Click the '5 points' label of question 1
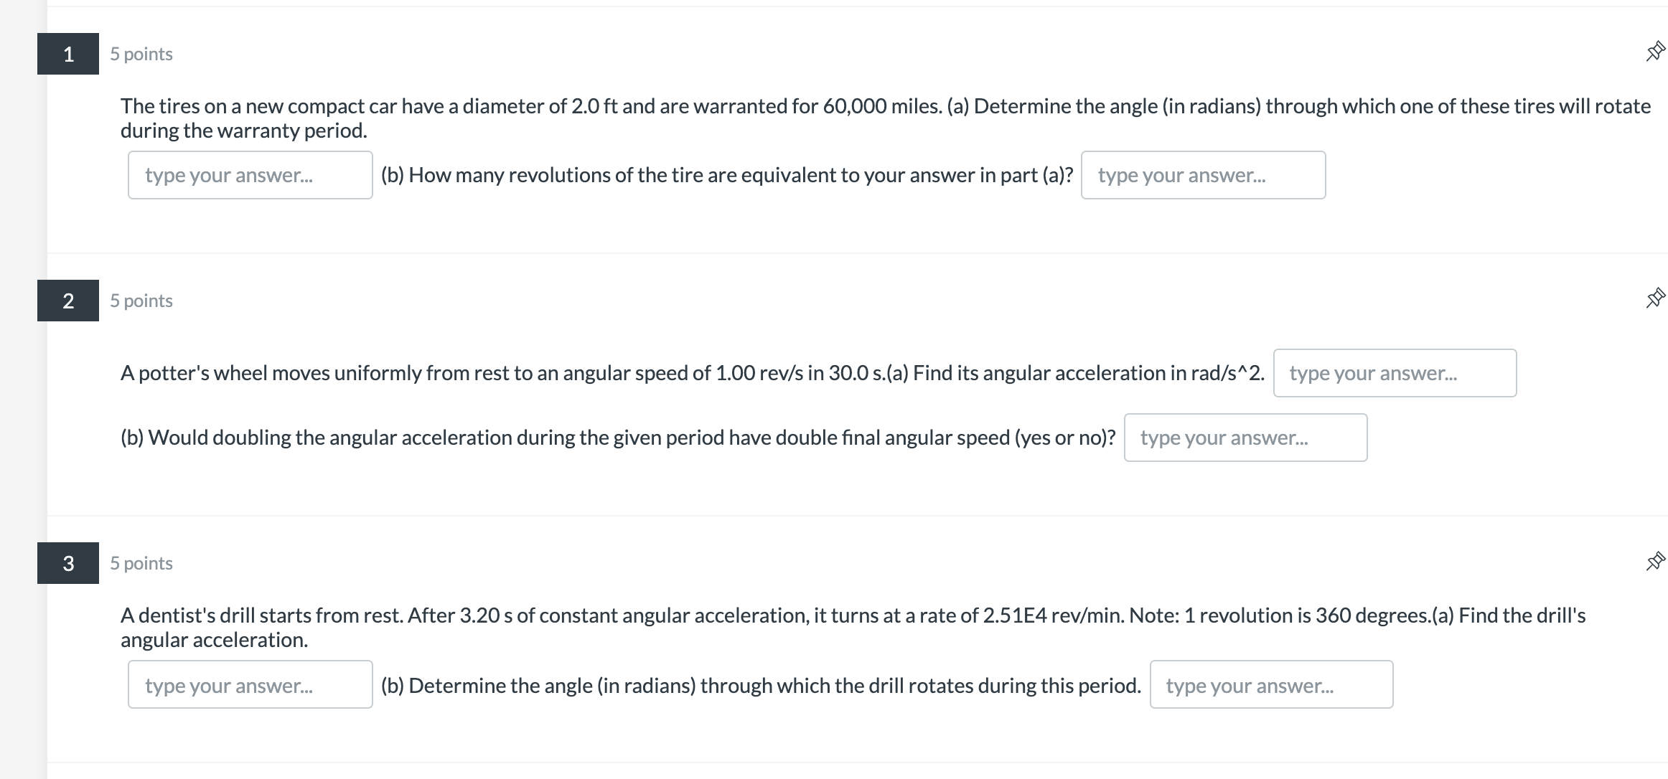Viewport: 1668px width, 779px height. click(141, 55)
